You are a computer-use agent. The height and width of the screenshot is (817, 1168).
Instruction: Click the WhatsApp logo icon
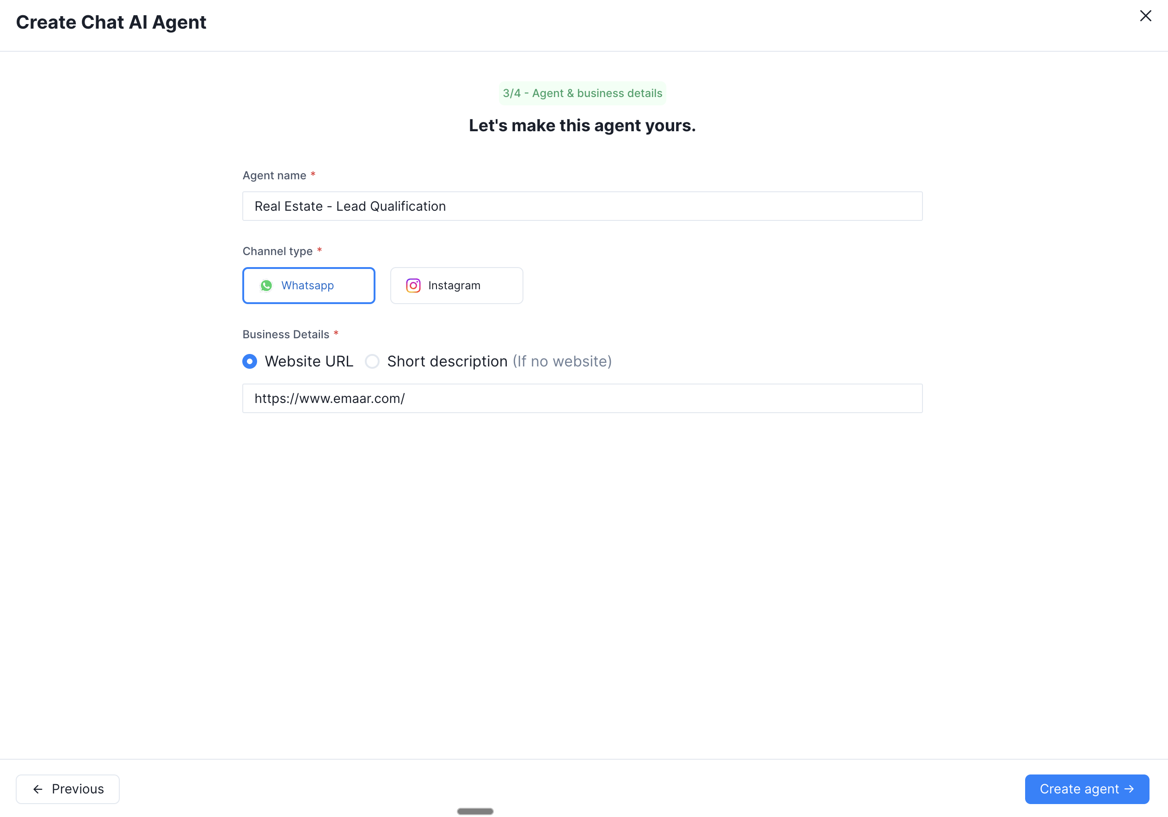pos(266,286)
